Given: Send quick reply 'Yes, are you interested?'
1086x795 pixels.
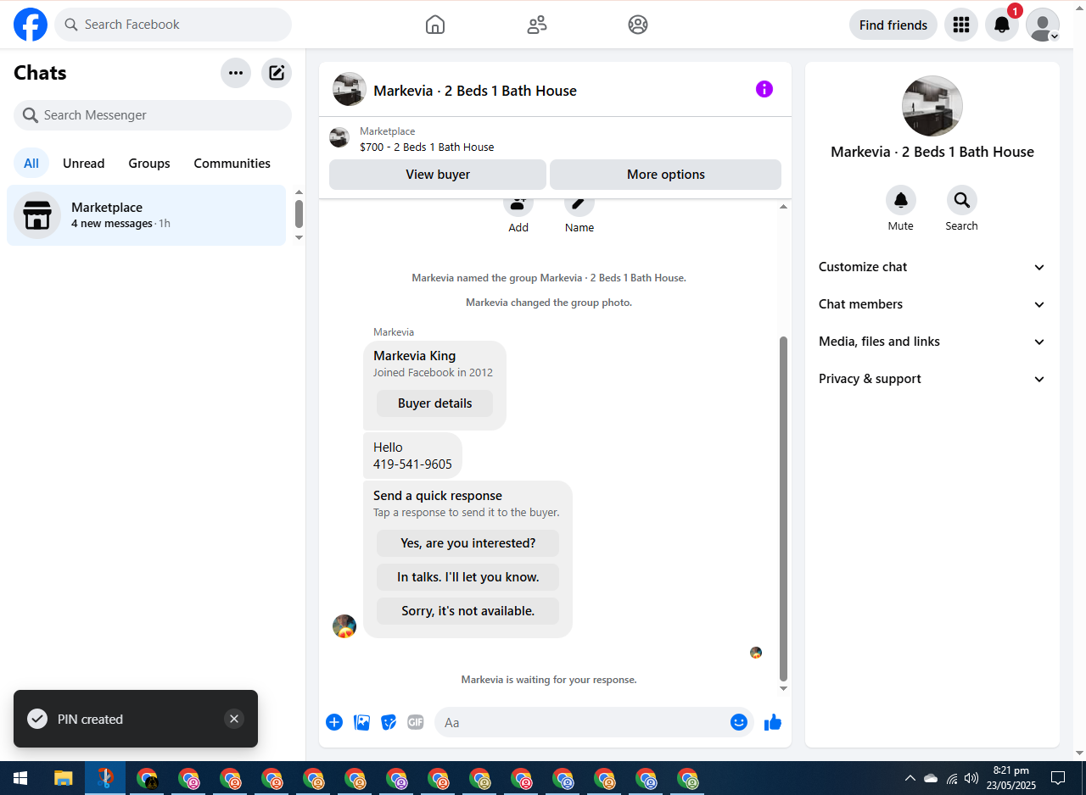Looking at the screenshot, I should (x=468, y=543).
